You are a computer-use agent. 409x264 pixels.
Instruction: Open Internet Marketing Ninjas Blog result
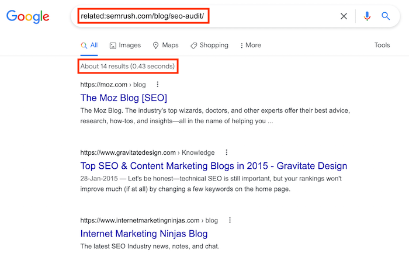coord(144,234)
